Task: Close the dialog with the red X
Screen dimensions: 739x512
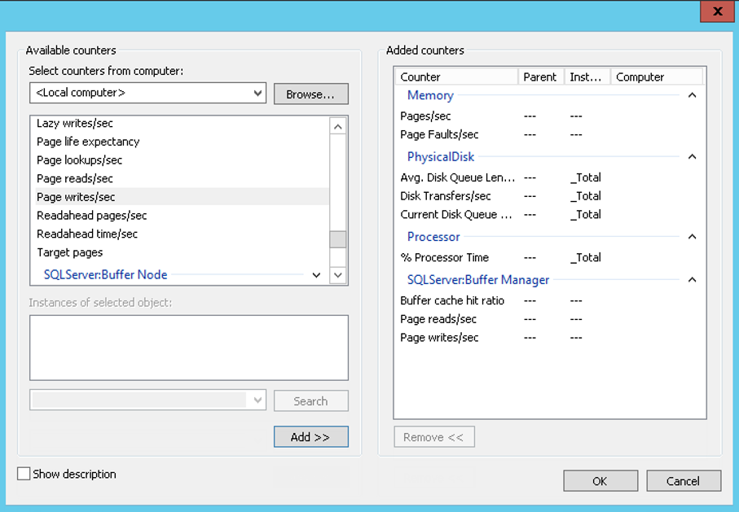Action: point(717,11)
